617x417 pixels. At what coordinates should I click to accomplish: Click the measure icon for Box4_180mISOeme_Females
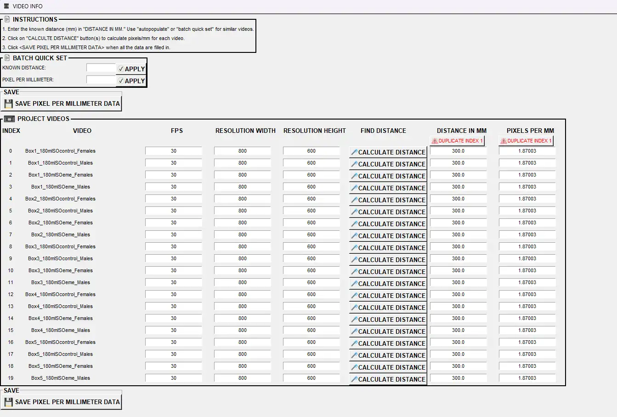point(354,320)
